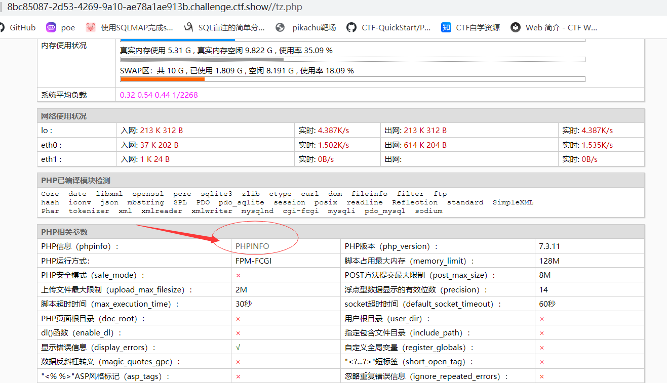Screen dimensions: 667x383
Task: Select the upload_max_filesize value 2M
Action: (241, 290)
